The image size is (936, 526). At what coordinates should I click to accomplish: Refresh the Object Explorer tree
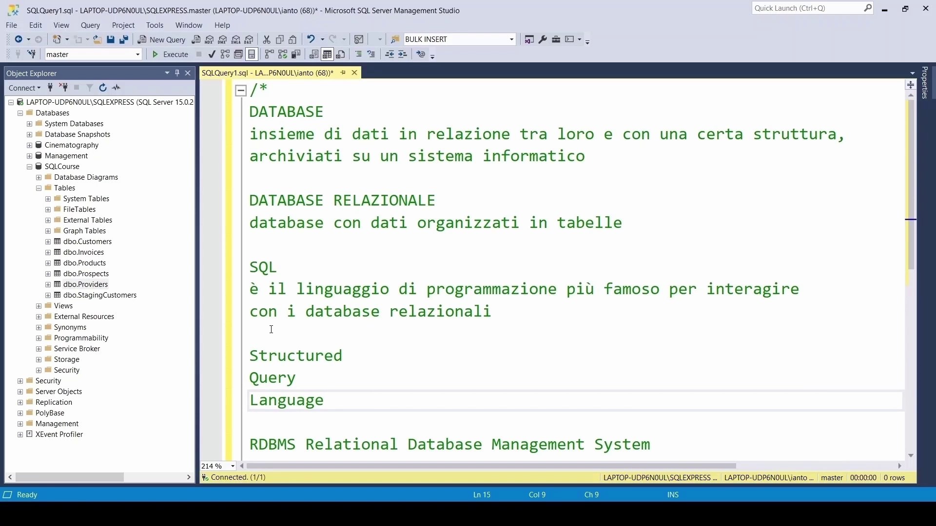tap(103, 88)
